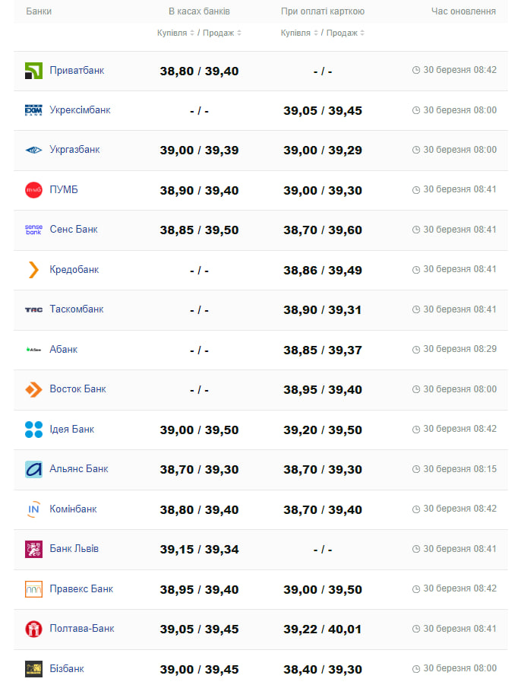Click the clock icon in Приватбанк row
This screenshot has width=521, height=685.
tap(416, 70)
